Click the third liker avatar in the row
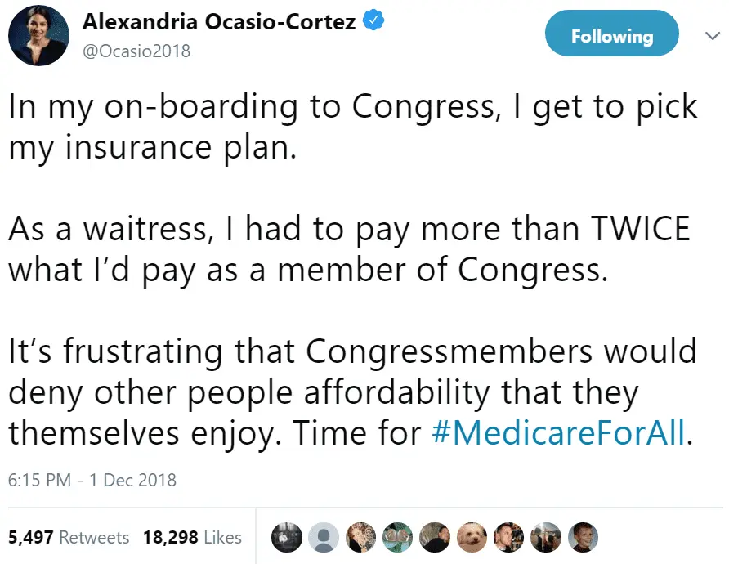The width and height of the screenshot is (729, 564). tap(360, 537)
